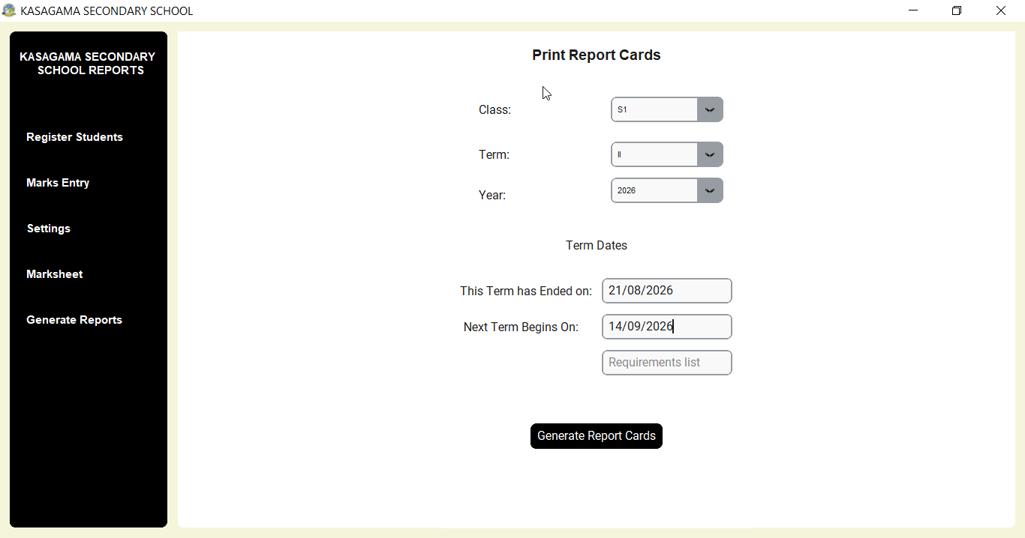Click the Year combo box showing 2026
Viewport: 1025px width, 538px height.
[667, 190]
